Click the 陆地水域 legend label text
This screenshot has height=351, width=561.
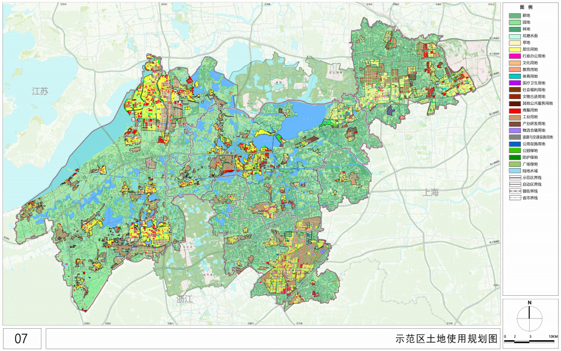pyautogui.click(x=530, y=171)
